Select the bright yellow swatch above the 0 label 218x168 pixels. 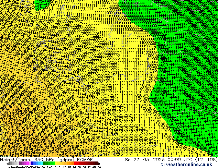coord(56,164)
